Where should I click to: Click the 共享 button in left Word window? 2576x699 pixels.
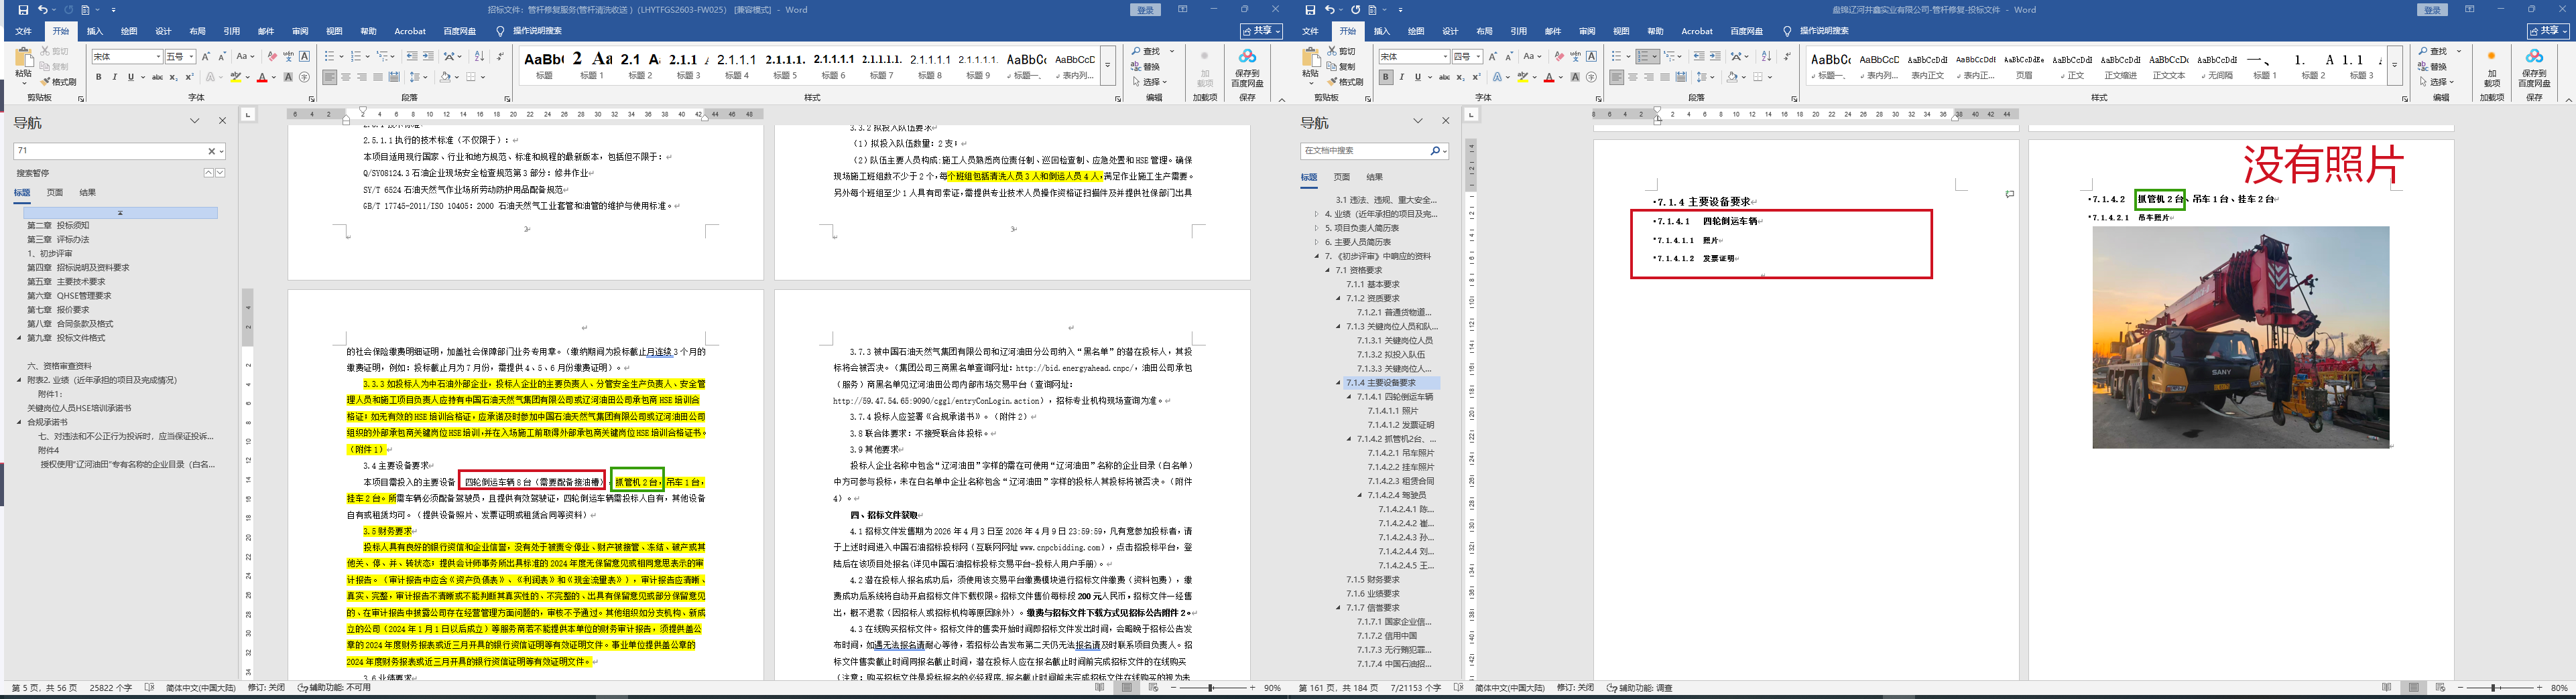tap(1261, 31)
